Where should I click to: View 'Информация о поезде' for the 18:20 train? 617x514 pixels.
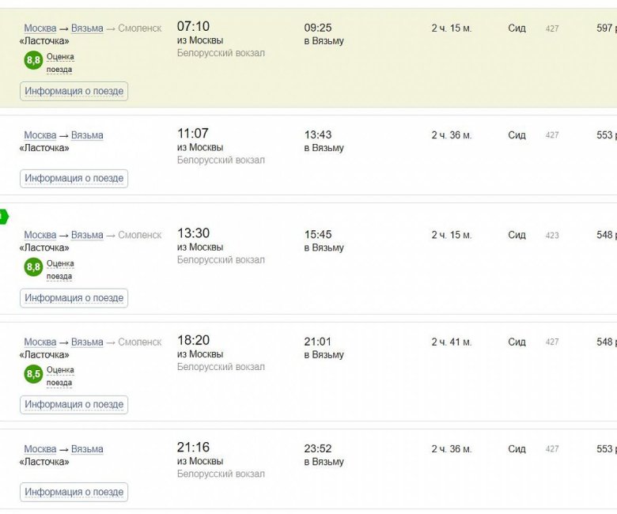74,405
